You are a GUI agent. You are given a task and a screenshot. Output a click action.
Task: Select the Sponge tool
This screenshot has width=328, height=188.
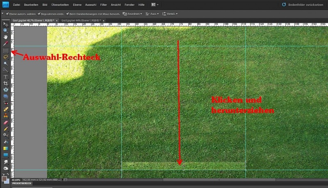[x=6, y=168]
